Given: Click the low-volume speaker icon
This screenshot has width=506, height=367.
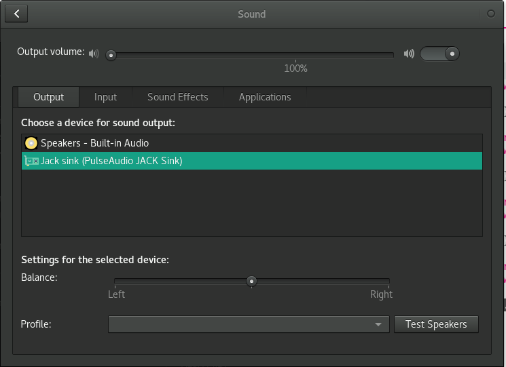Looking at the screenshot, I should pyautogui.click(x=94, y=54).
